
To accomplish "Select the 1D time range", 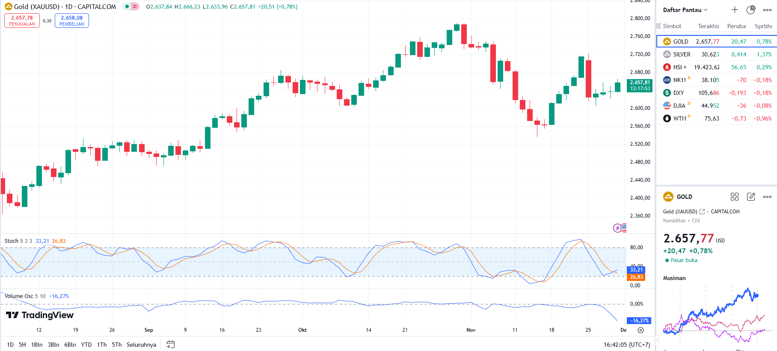I will (10, 345).
